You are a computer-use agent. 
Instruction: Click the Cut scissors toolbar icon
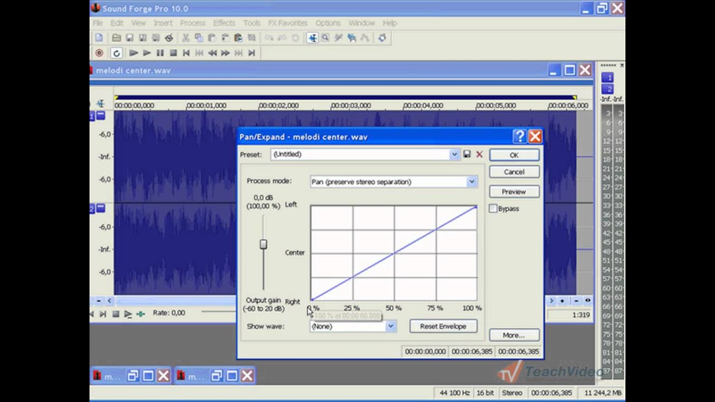coord(186,38)
